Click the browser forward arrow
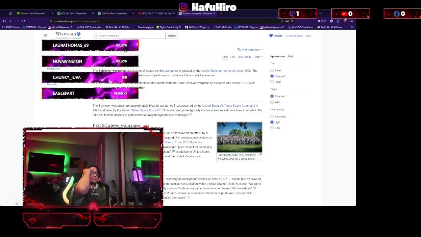Image resolution: width=421 pixels, height=237 pixels. click(17, 21)
